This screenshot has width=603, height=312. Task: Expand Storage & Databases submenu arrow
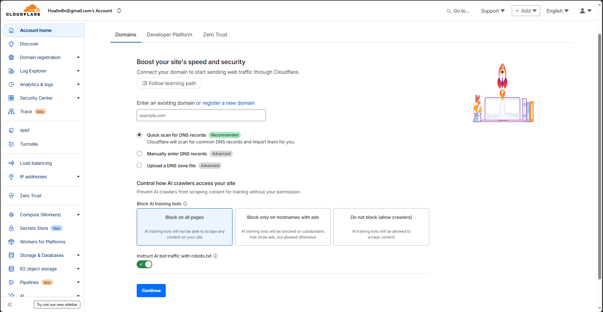click(x=78, y=255)
